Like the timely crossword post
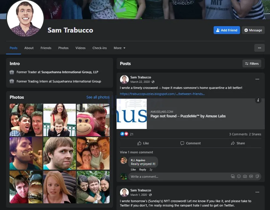The height and width of the screenshot is (210, 270). point(143,143)
